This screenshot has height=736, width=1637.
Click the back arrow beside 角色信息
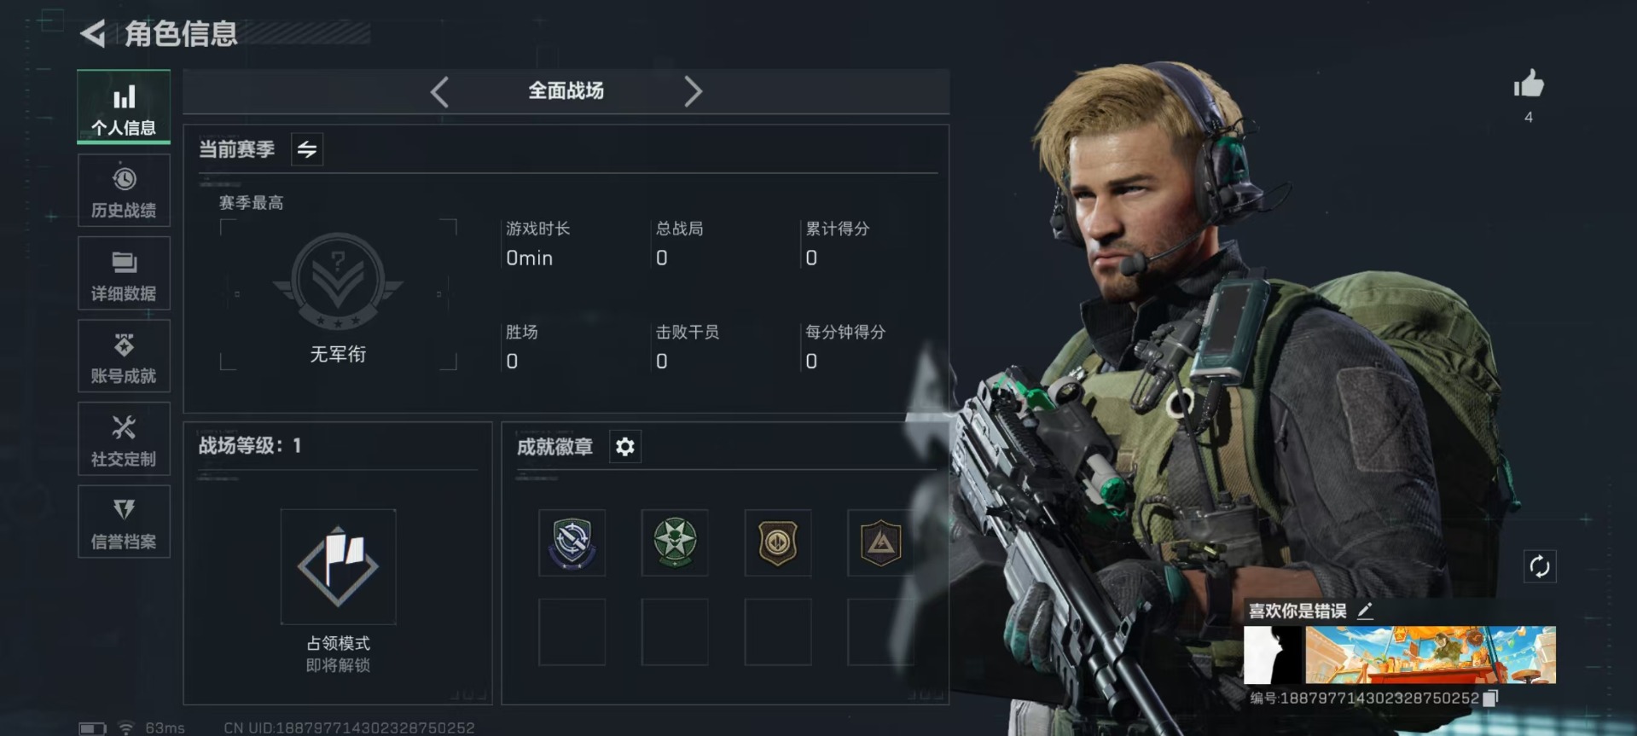pyautogui.click(x=93, y=34)
